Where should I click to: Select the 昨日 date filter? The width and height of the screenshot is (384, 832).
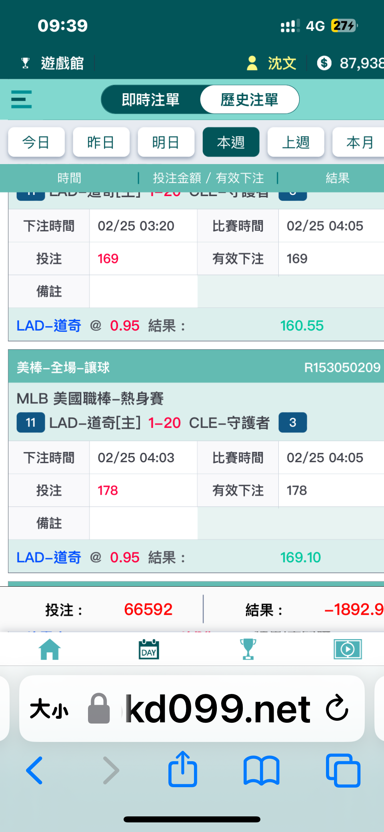101,142
